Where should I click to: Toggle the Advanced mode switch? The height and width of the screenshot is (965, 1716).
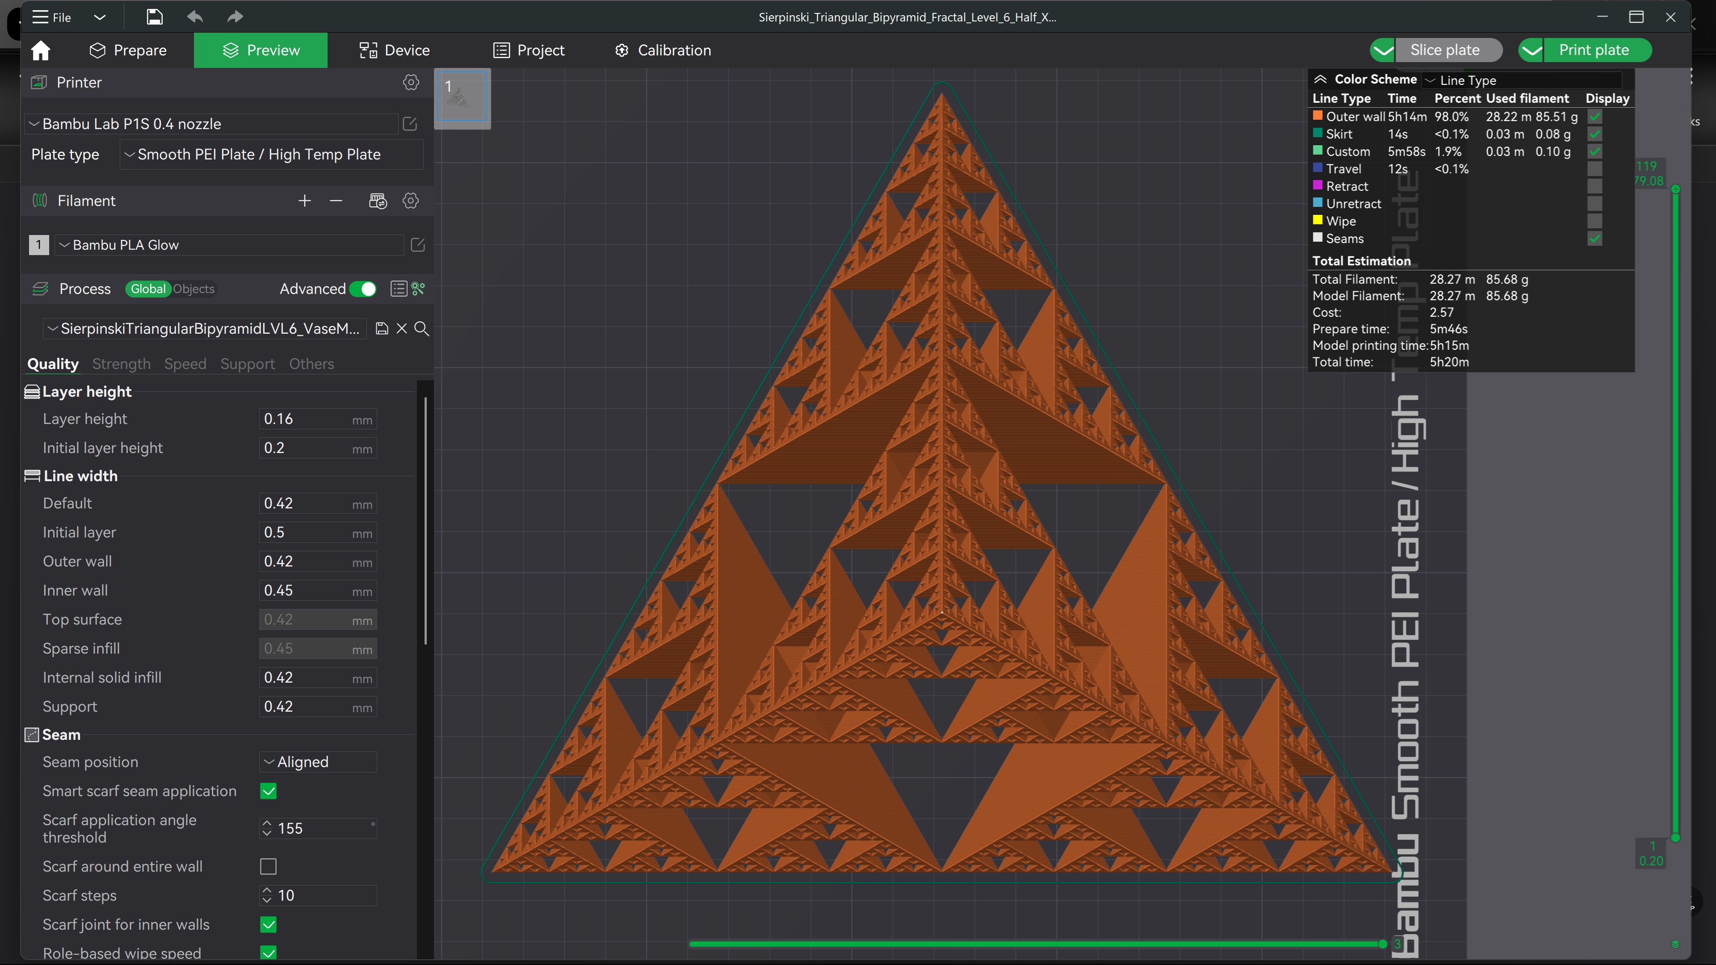click(364, 288)
